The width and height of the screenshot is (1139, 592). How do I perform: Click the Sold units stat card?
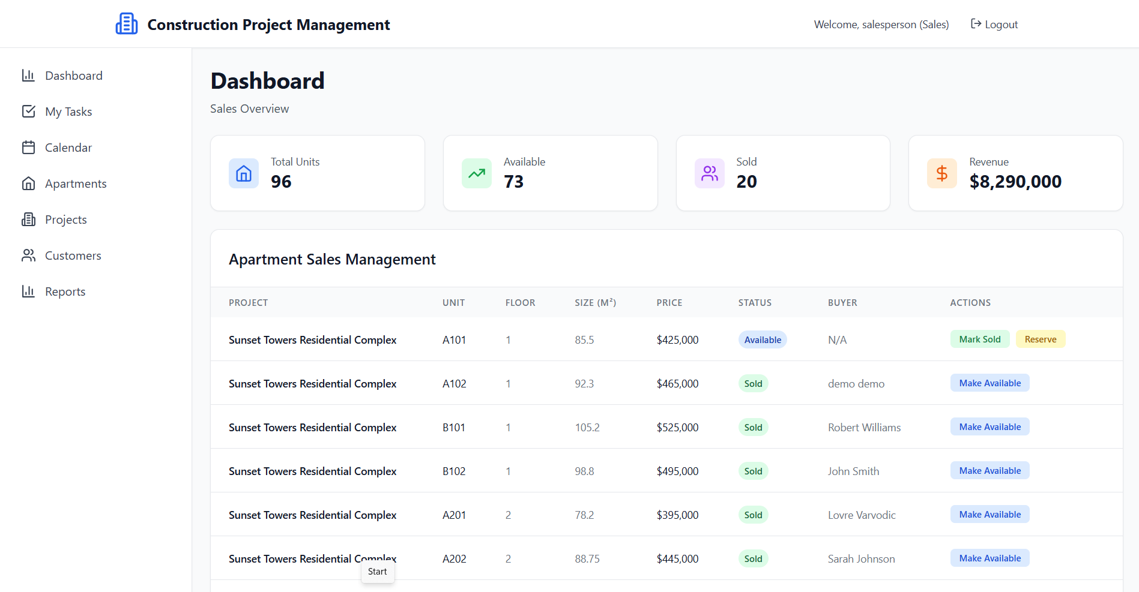(782, 173)
